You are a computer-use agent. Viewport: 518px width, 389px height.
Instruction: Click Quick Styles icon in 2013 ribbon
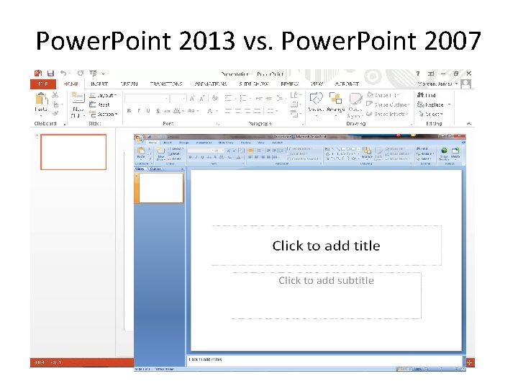pos(355,99)
